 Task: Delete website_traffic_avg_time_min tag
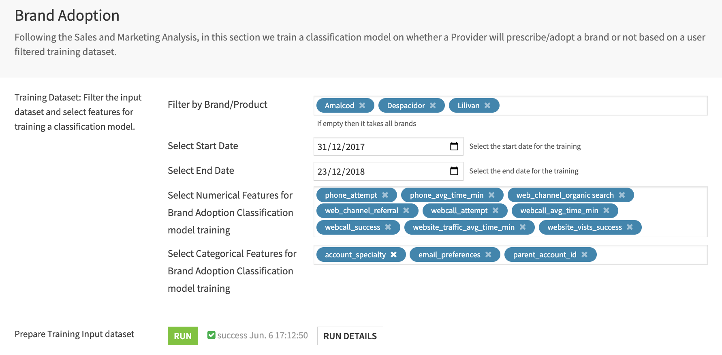pyautogui.click(x=523, y=227)
